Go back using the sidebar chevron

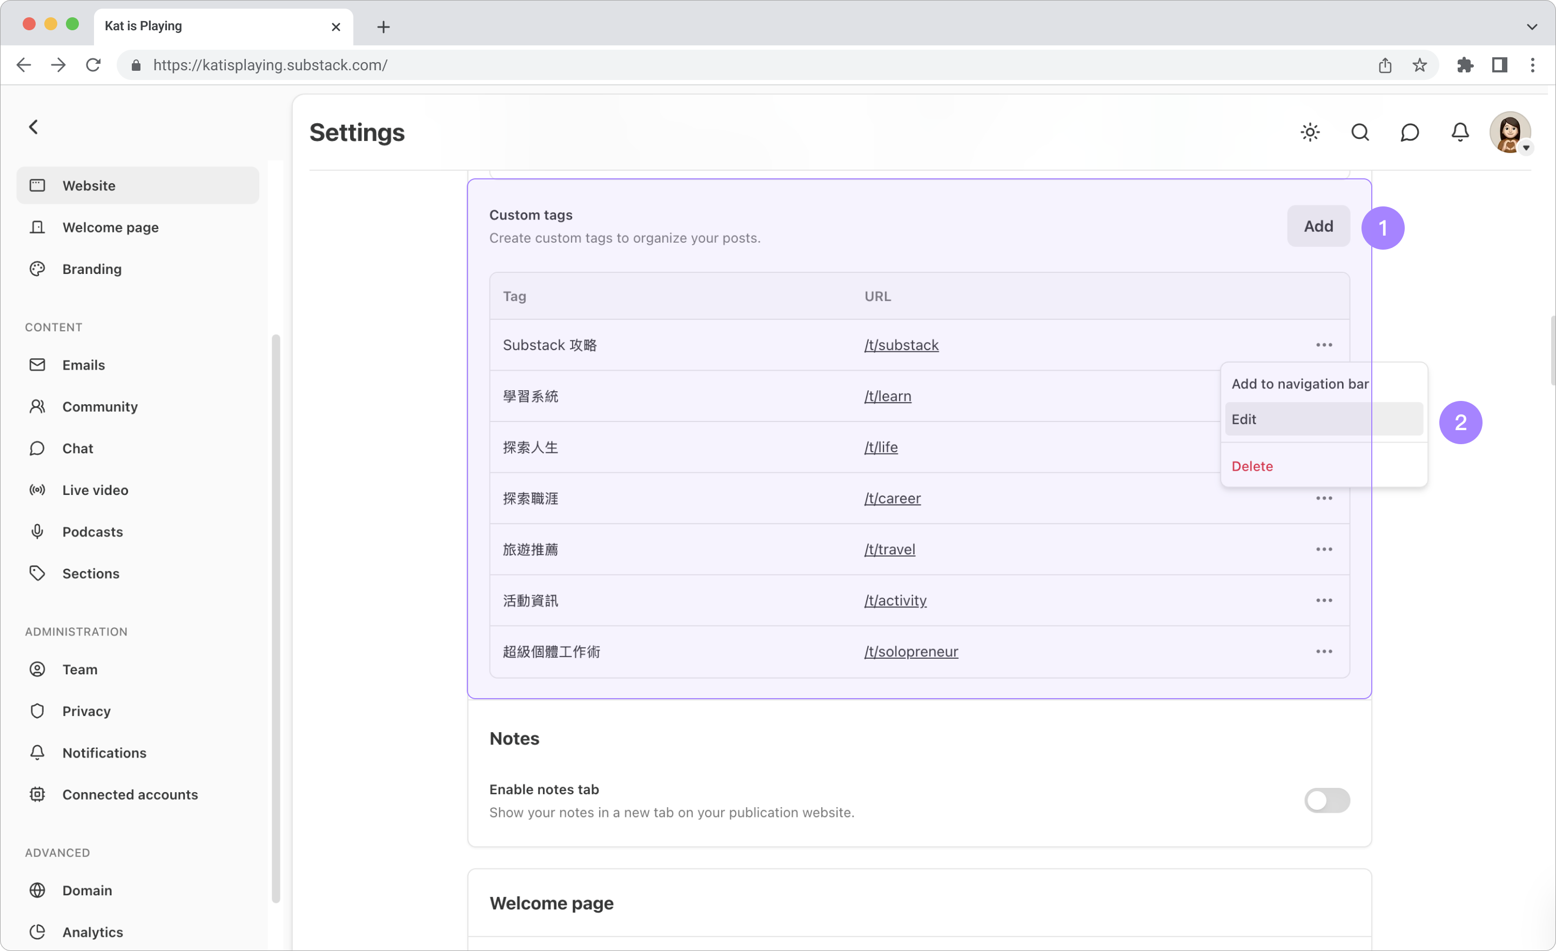[x=33, y=127]
